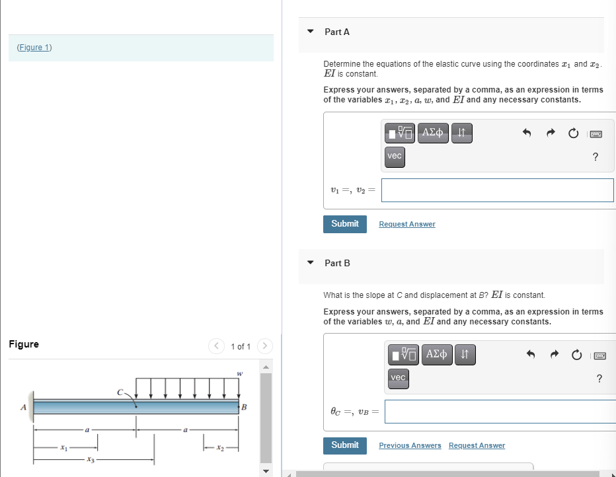Show keyboard shortcuts in Part A
The width and height of the screenshot is (616, 477).
[x=596, y=134]
